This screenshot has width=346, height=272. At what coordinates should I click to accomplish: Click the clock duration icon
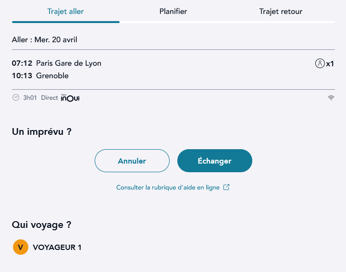[x=16, y=98]
